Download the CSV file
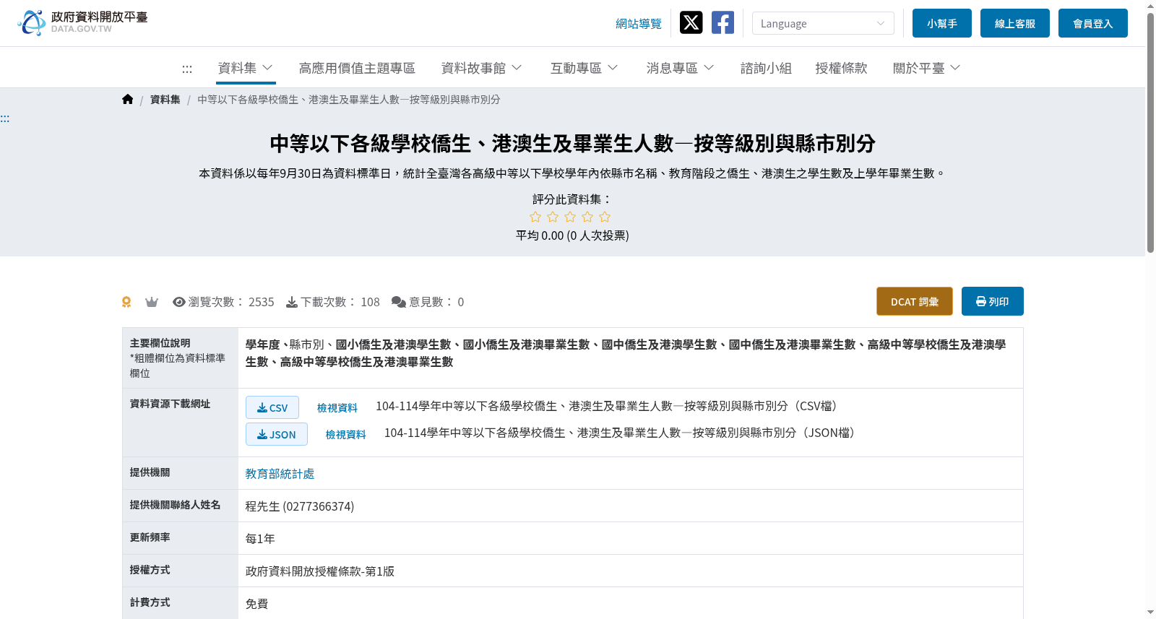This screenshot has width=1156, height=619. 272,407
